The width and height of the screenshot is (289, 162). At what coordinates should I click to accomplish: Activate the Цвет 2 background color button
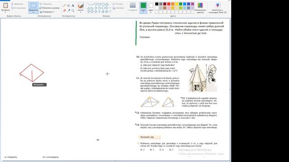pyautogui.click(x=151, y=8)
